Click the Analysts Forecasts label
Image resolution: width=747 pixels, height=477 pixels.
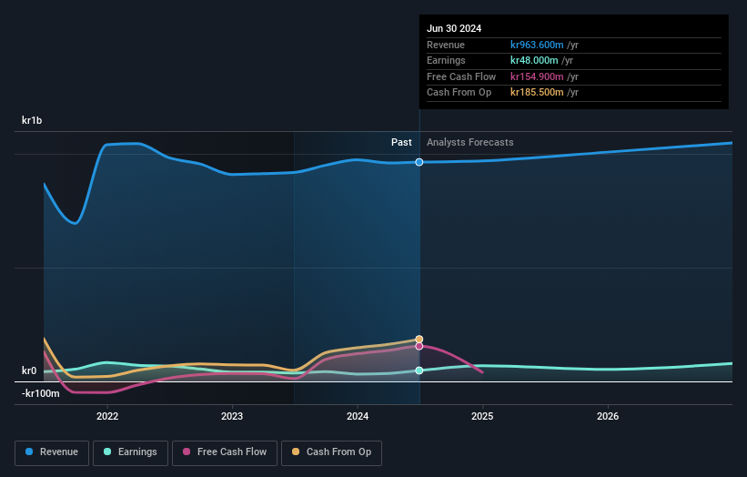(470, 143)
